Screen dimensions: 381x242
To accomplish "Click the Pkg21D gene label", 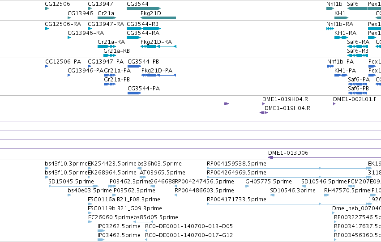I will point(150,13).
